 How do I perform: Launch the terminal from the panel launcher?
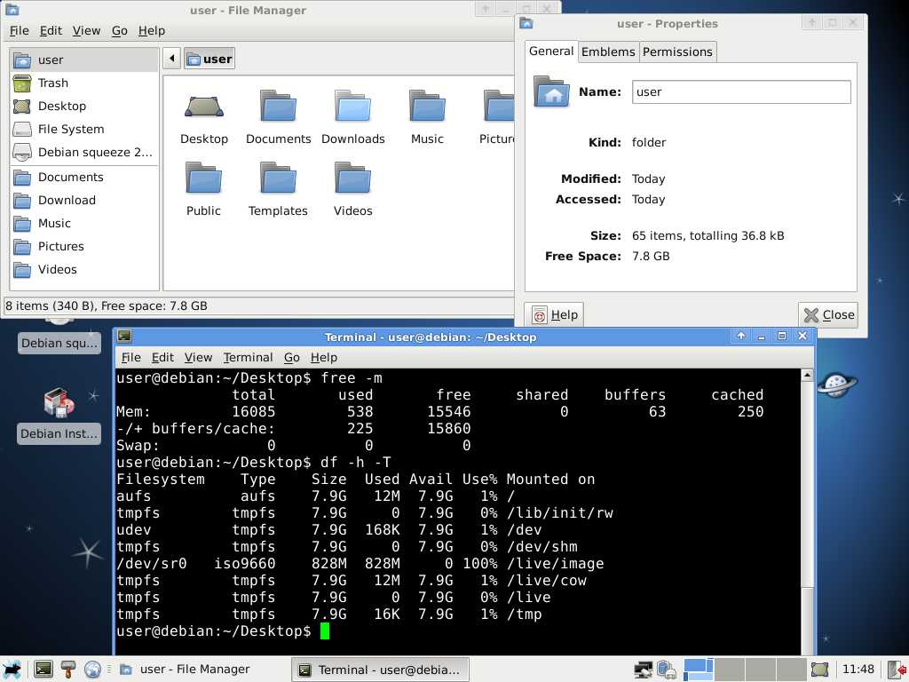tap(43, 670)
